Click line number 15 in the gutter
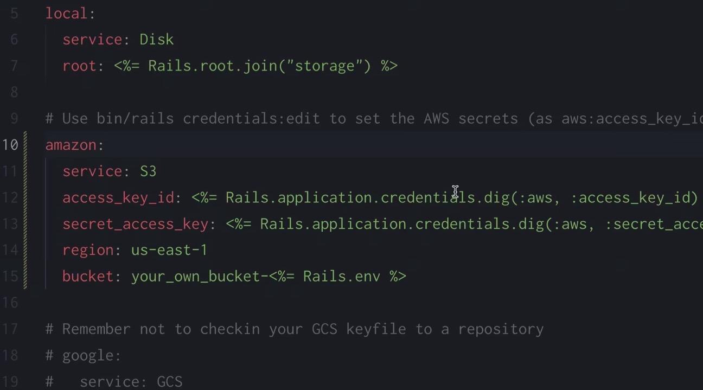Screen dimensions: 703x390 coord(10,276)
